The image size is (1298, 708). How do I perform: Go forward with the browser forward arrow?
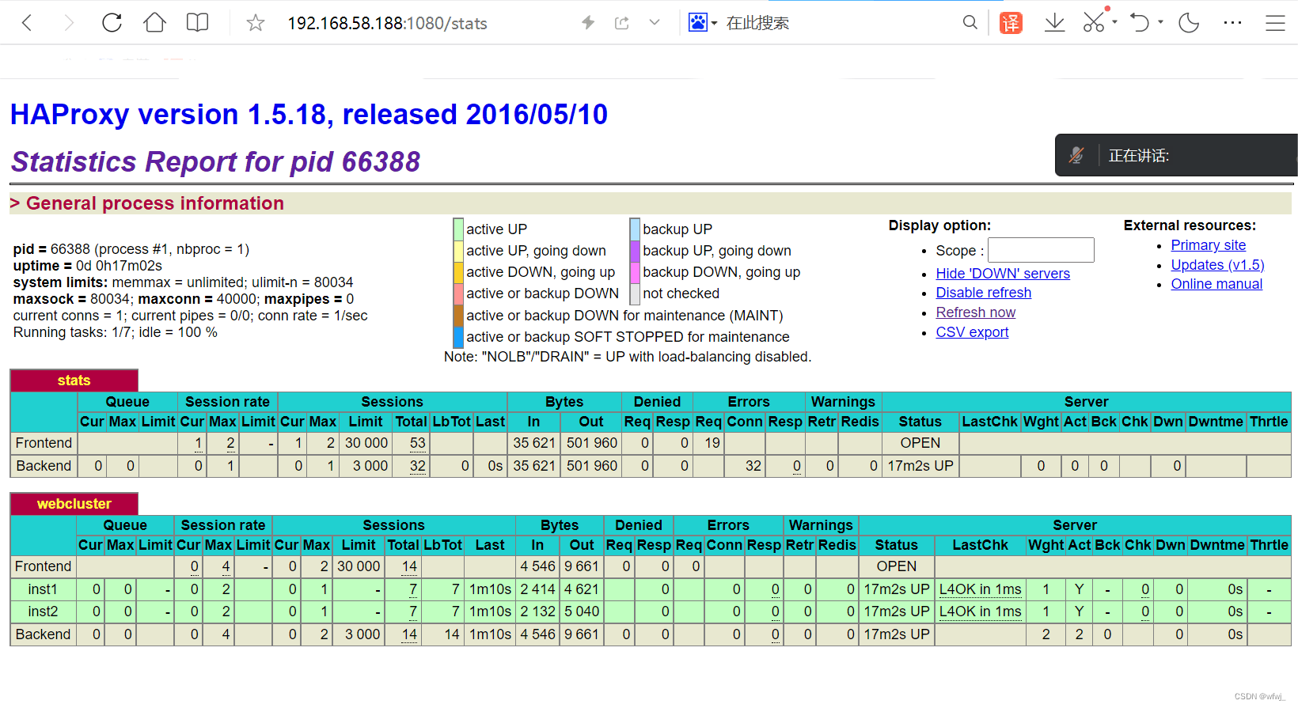pyautogui.click(x=69, y=23)
